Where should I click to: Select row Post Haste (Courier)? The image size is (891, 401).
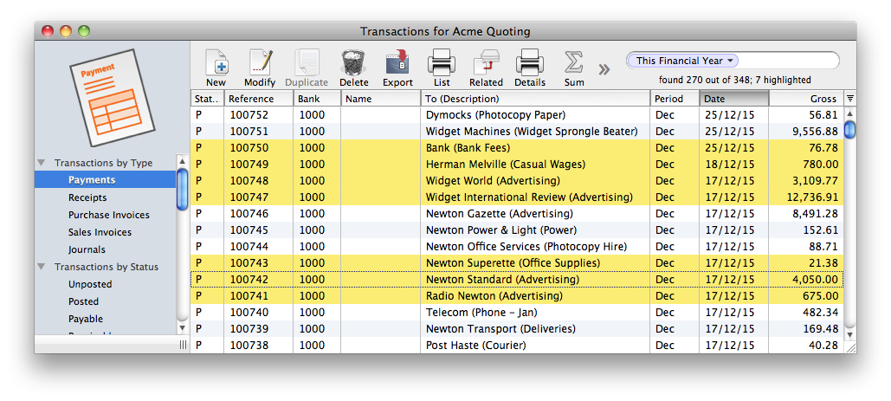[517, 346]
